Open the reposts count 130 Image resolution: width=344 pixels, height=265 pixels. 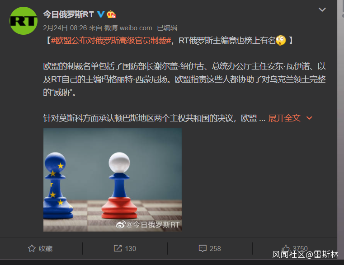pos(131,249)
